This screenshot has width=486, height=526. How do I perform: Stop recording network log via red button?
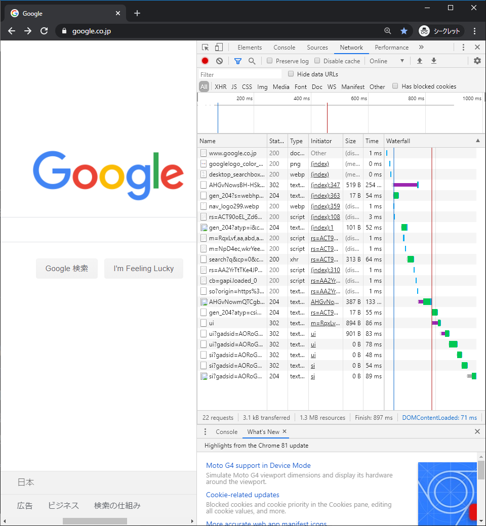[x=205, y=61]
